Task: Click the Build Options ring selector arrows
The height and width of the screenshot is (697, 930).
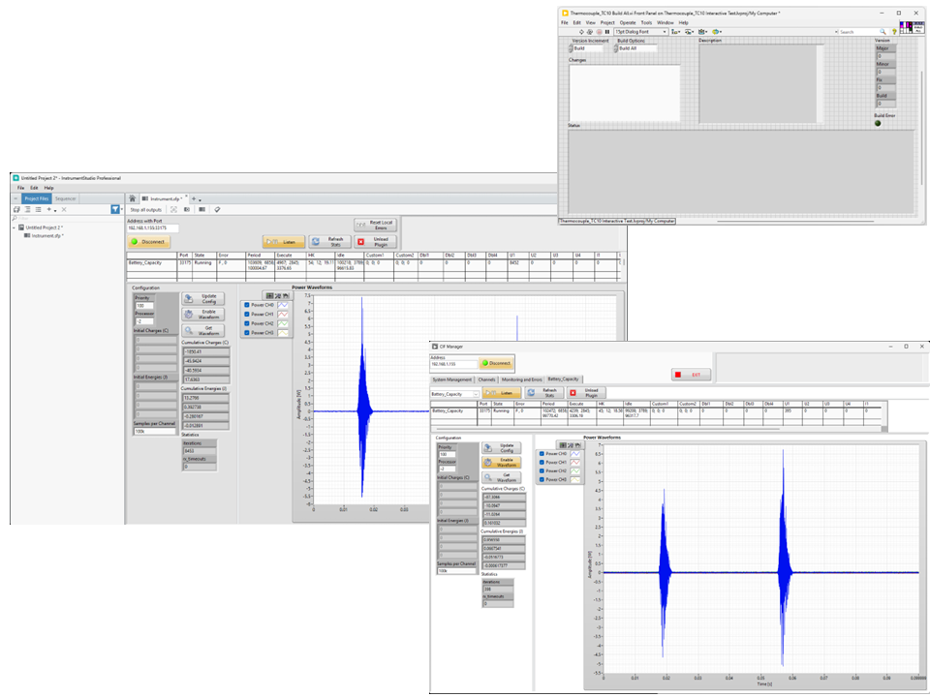Action: pyautogui.click(x=616, y=48)
